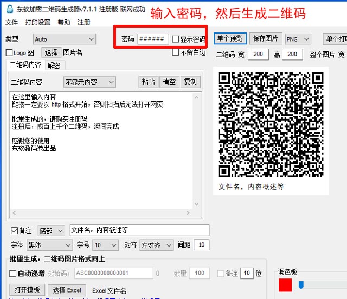The image size is (347, 299).
Task: Toggle the batch 备注 checkbox
Action: [x=221, y=274]
